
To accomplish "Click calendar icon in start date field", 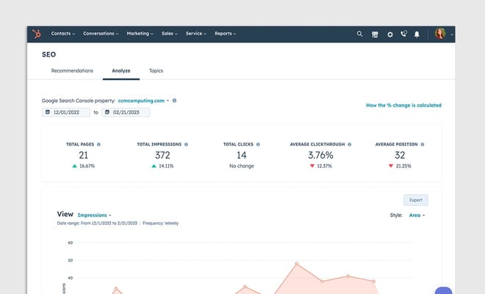I will click(48, 112).
